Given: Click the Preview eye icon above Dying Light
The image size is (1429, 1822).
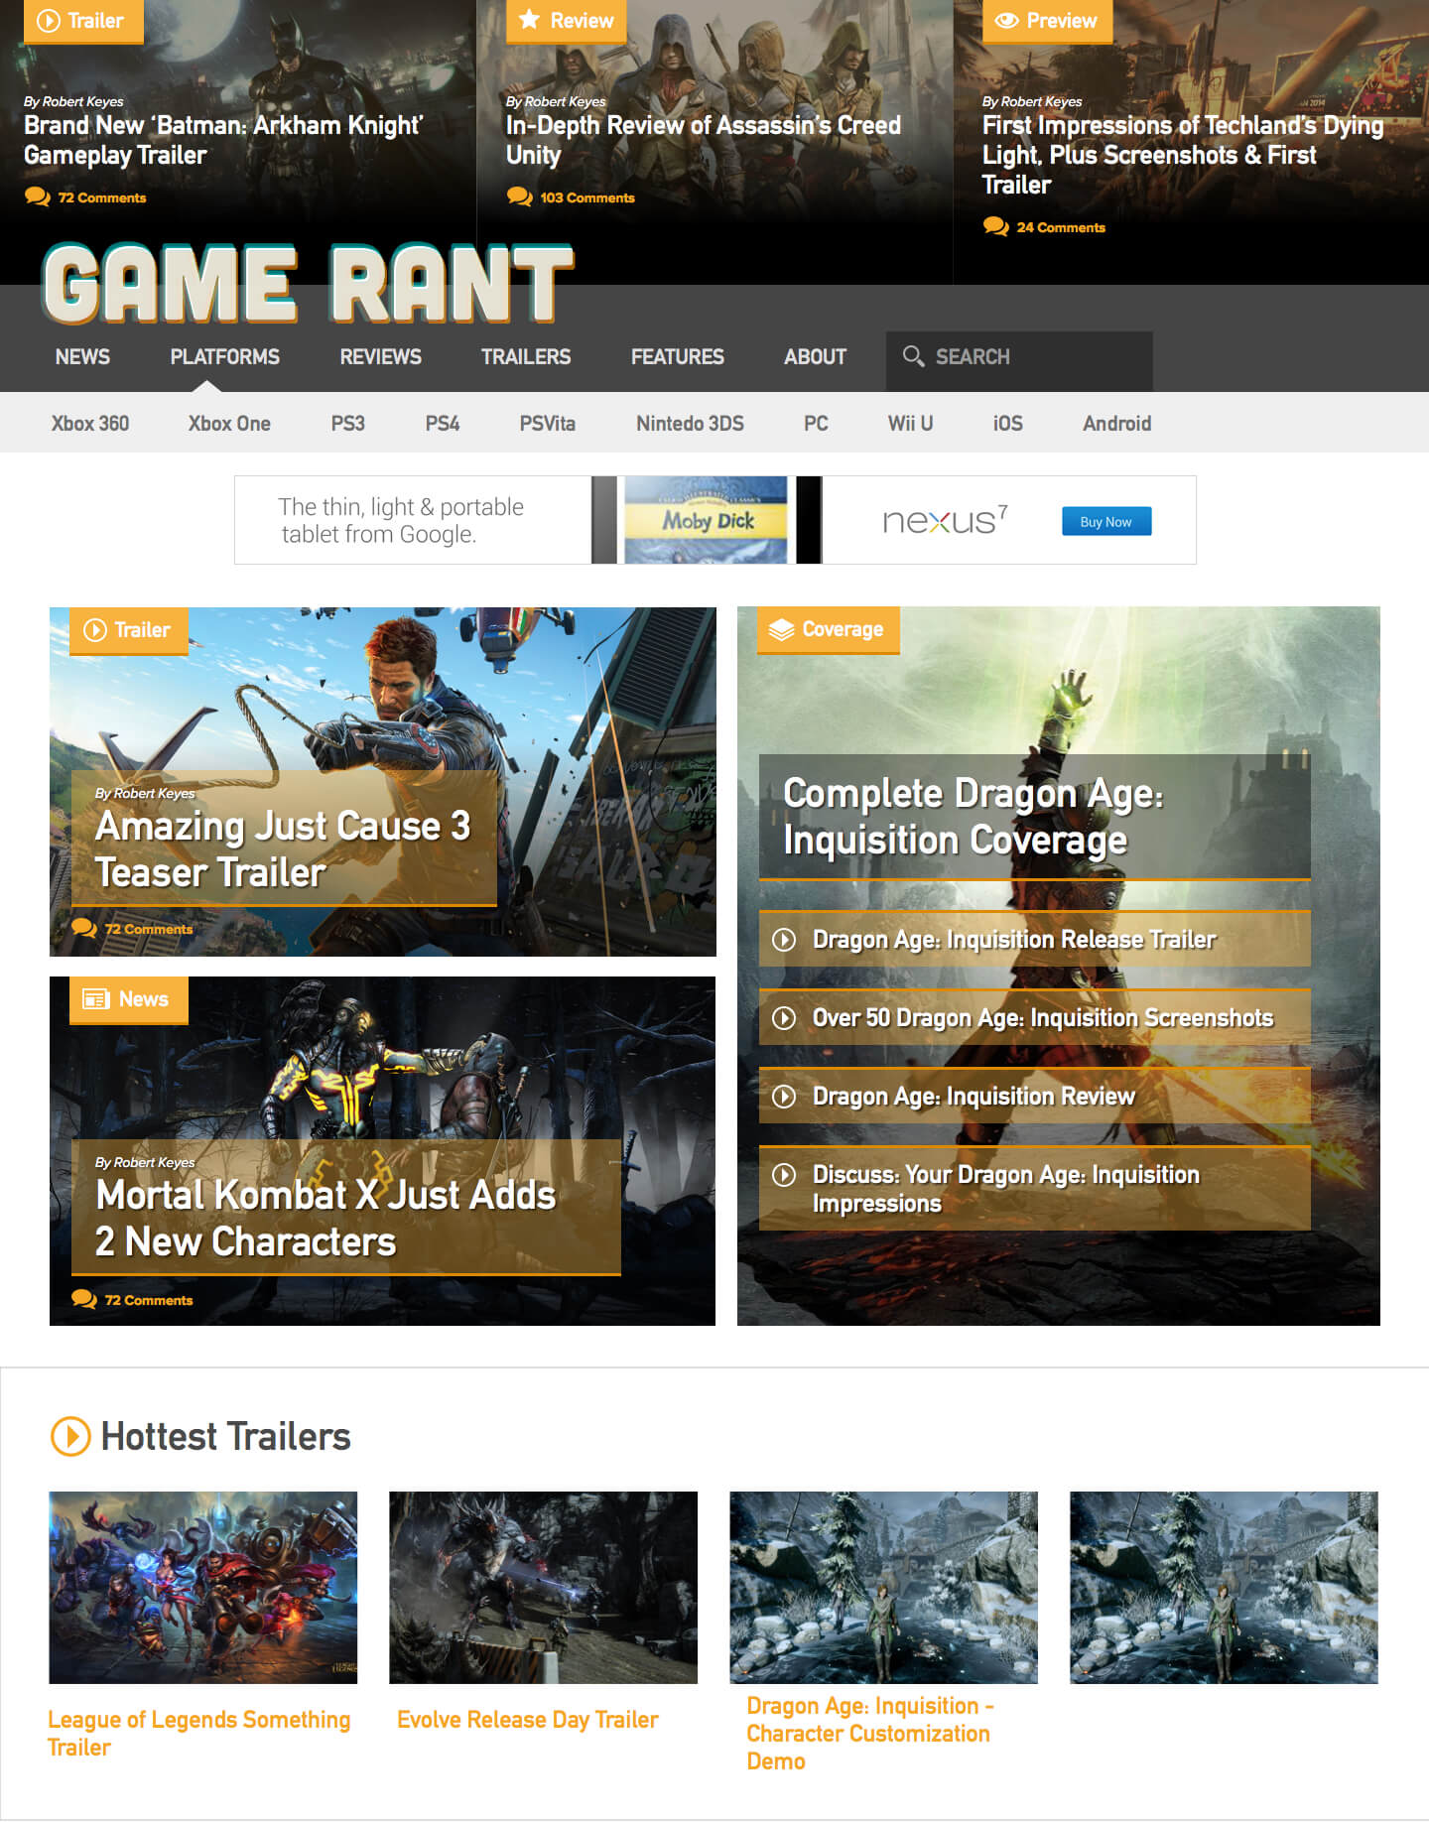Looking at the screenshot, I should [1006, 21].
